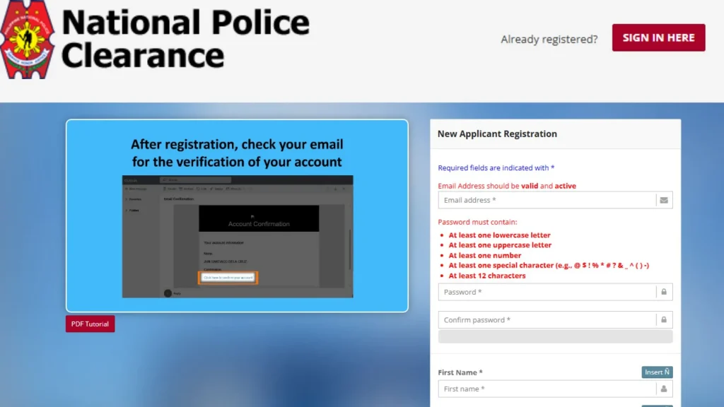Click the envelope icon in the email field
Image resolution: width=724 pixels, height=407 pixels.
(x=664, y=200)
